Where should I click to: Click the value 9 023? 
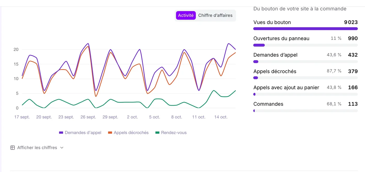tap(351, 22)
